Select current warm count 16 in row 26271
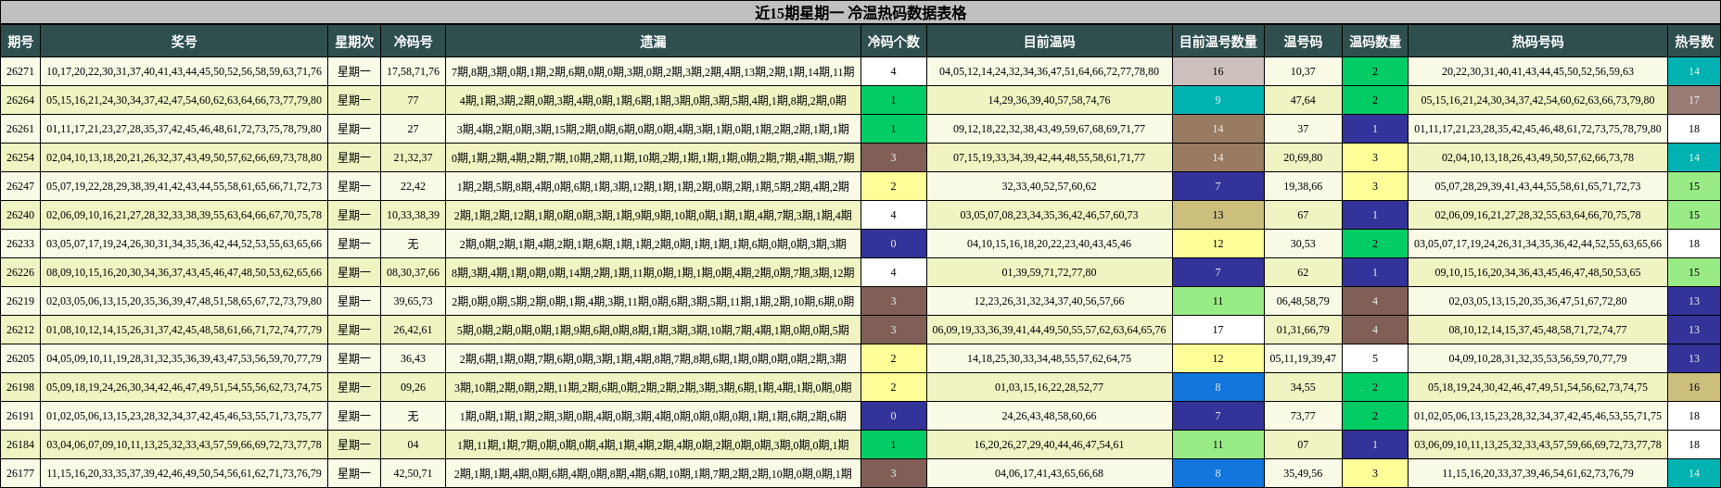The width and height of the screenshot is (1721, 488). click(x=1217, y=71)
